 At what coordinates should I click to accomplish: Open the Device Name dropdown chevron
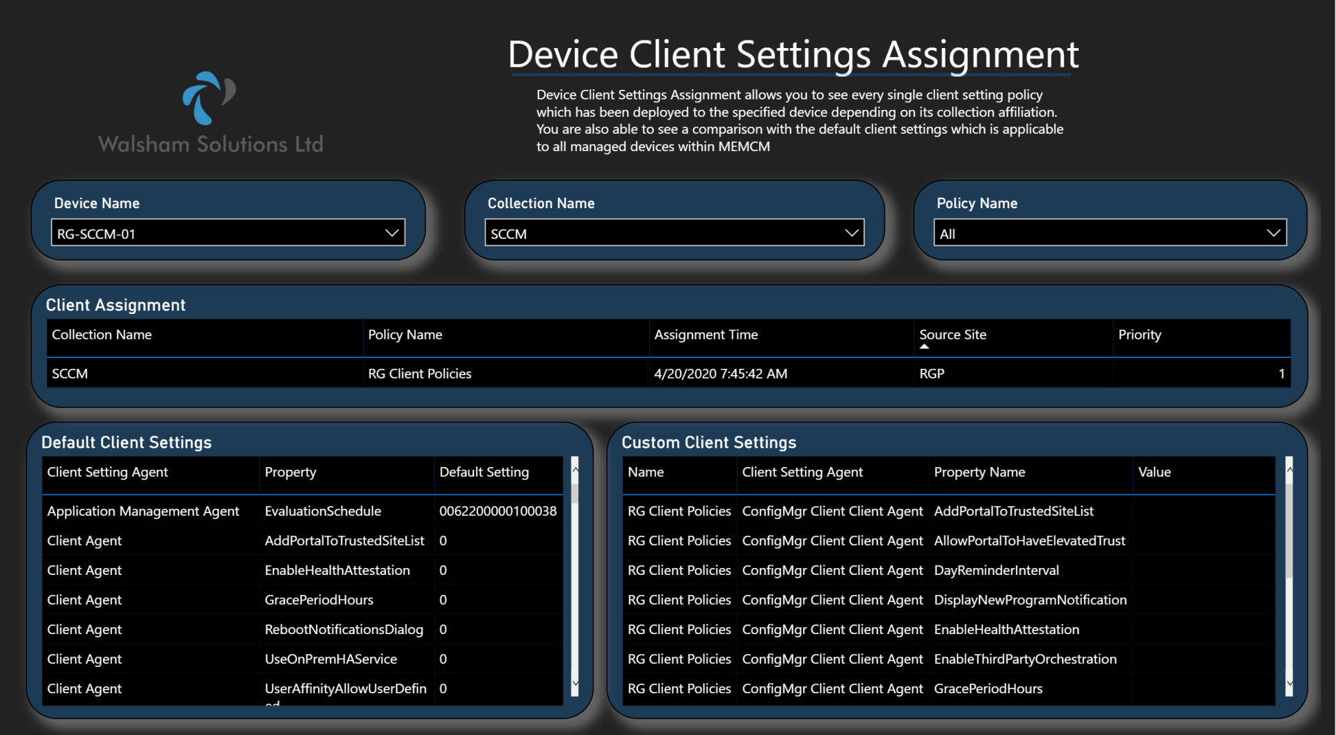392,233
